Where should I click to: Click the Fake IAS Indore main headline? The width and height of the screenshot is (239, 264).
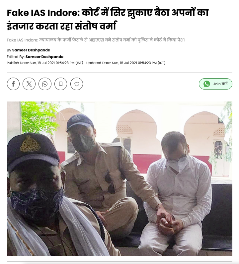point(108,19)
